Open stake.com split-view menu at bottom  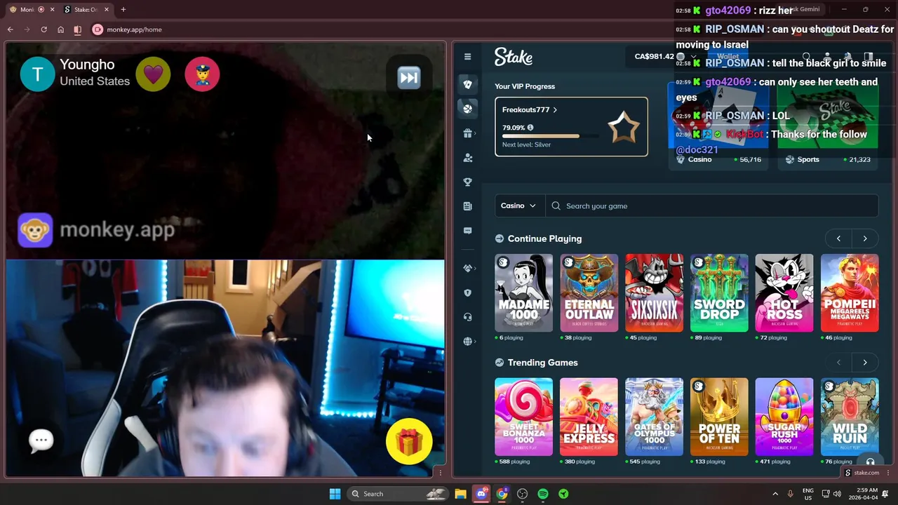point(888,473)
